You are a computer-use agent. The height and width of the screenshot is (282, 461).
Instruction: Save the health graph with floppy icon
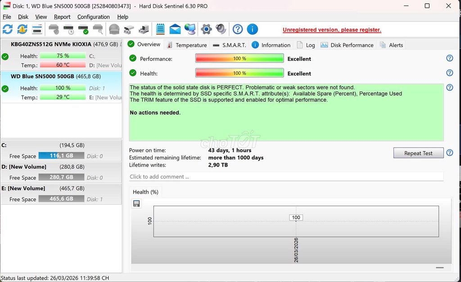[x=136, y=203]
